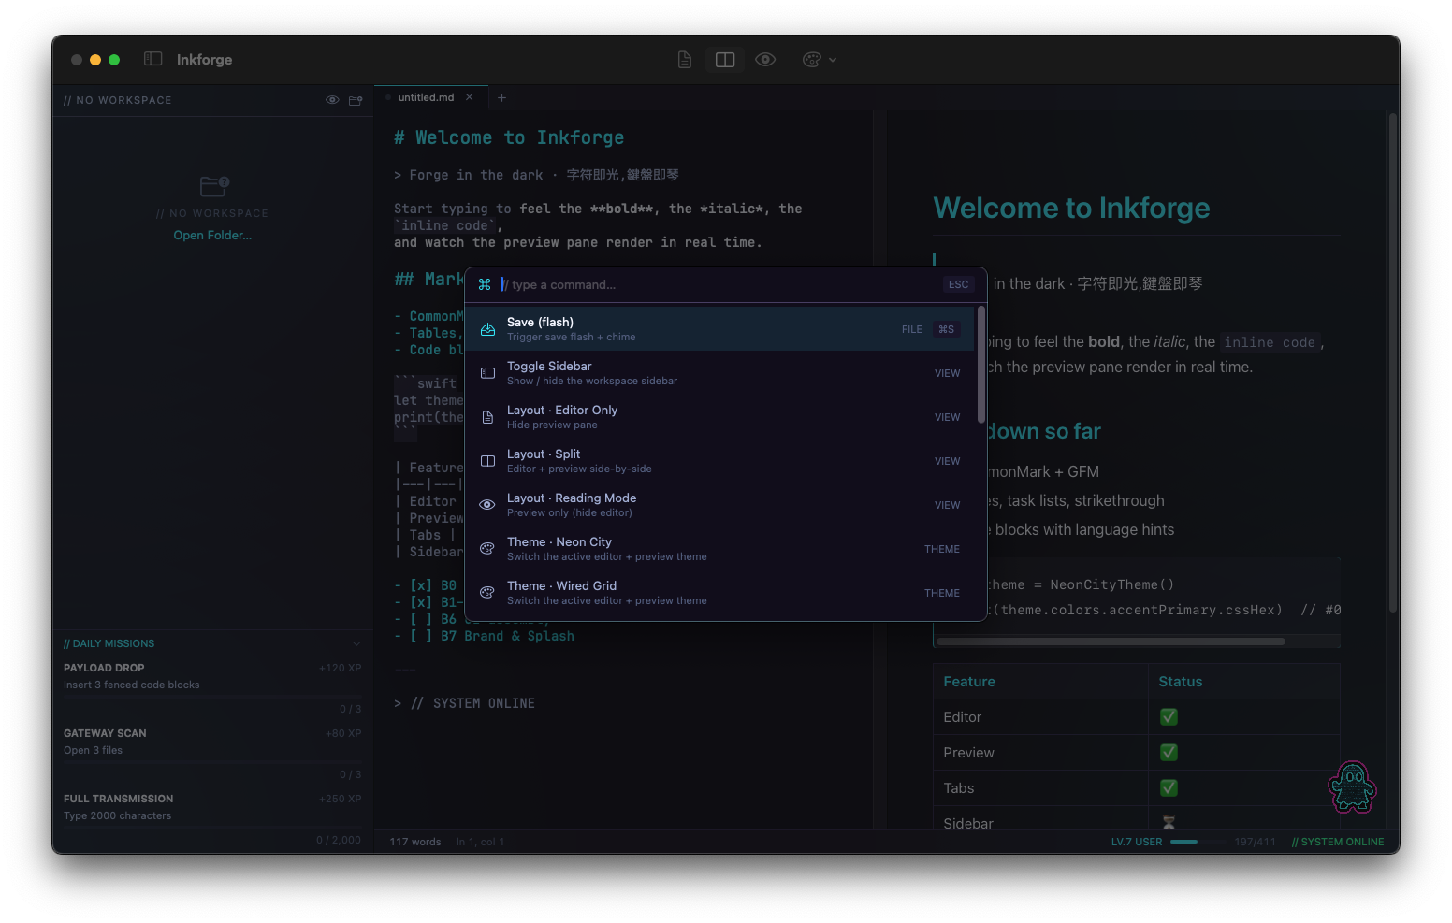
Task: Open the theme palette dropdown in title bar
Action: tap(820, 60)
